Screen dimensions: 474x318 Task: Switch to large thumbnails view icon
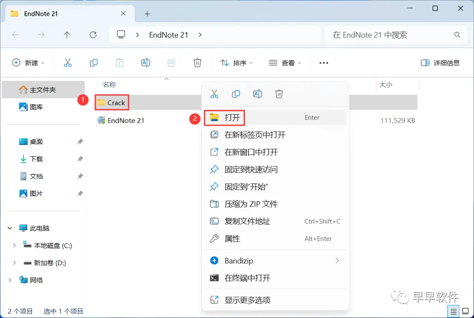click(x=466, y=311)
